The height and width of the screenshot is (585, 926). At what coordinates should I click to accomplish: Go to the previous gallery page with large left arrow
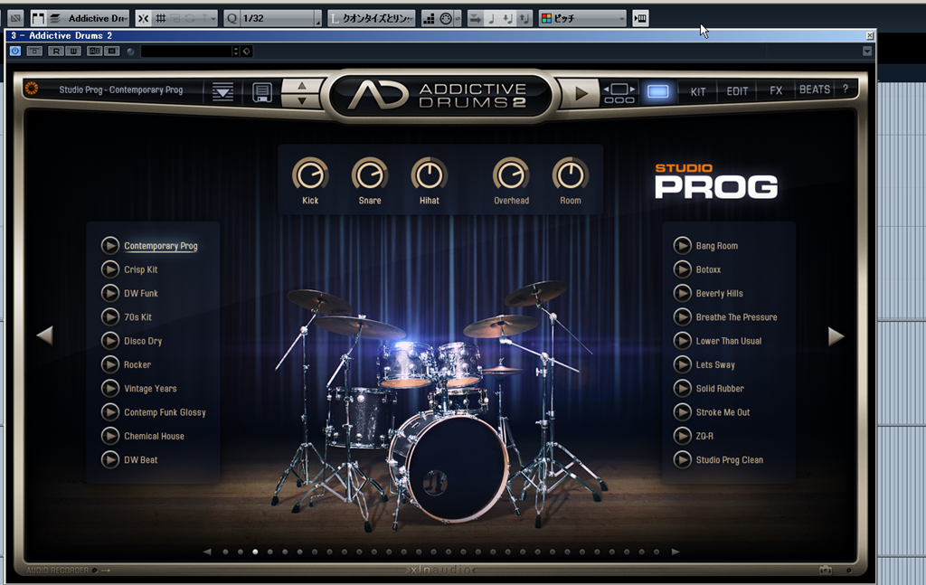tap(45, 335)
